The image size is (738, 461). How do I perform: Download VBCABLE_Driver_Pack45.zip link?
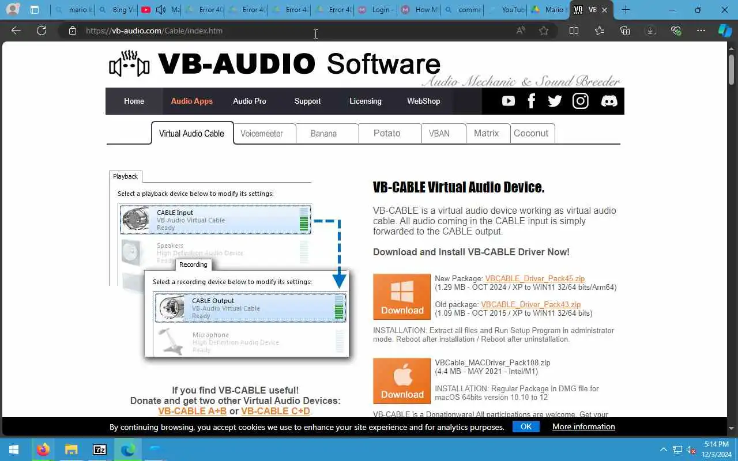point(534,278)
